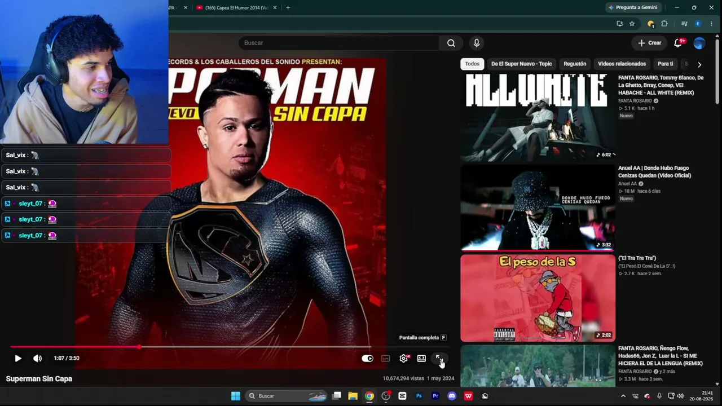Bookmark this page with the star icon
The width and height of the screenshot is (722, 406).
click(x=632, y=24)
